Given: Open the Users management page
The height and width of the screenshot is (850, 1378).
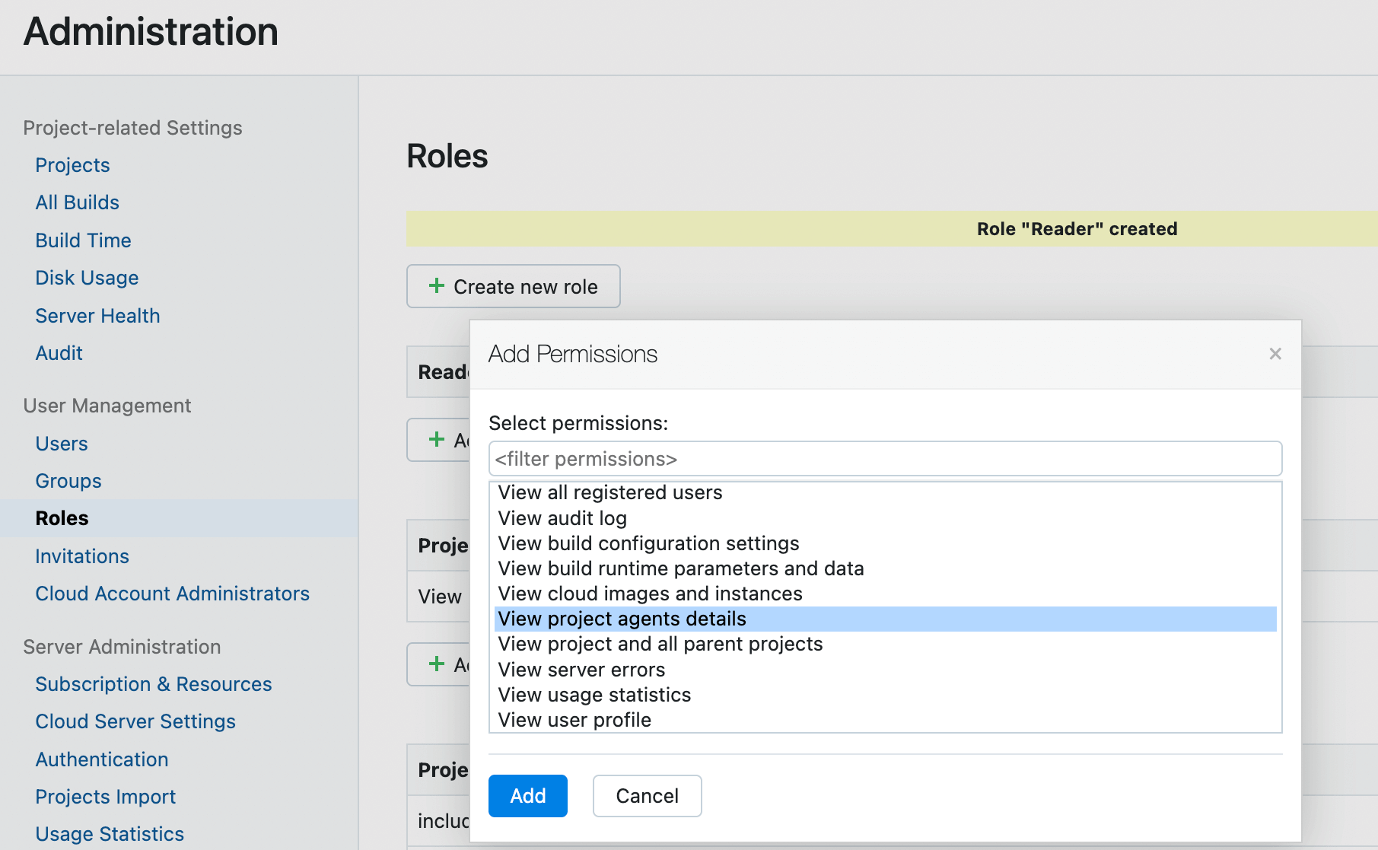Looking at the screenshot, I should pos(62,444).
